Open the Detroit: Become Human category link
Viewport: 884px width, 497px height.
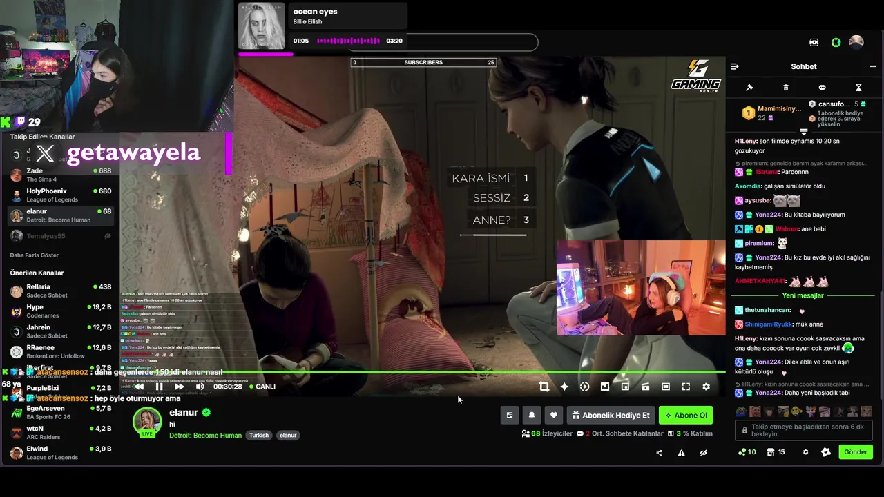[205, 436]
